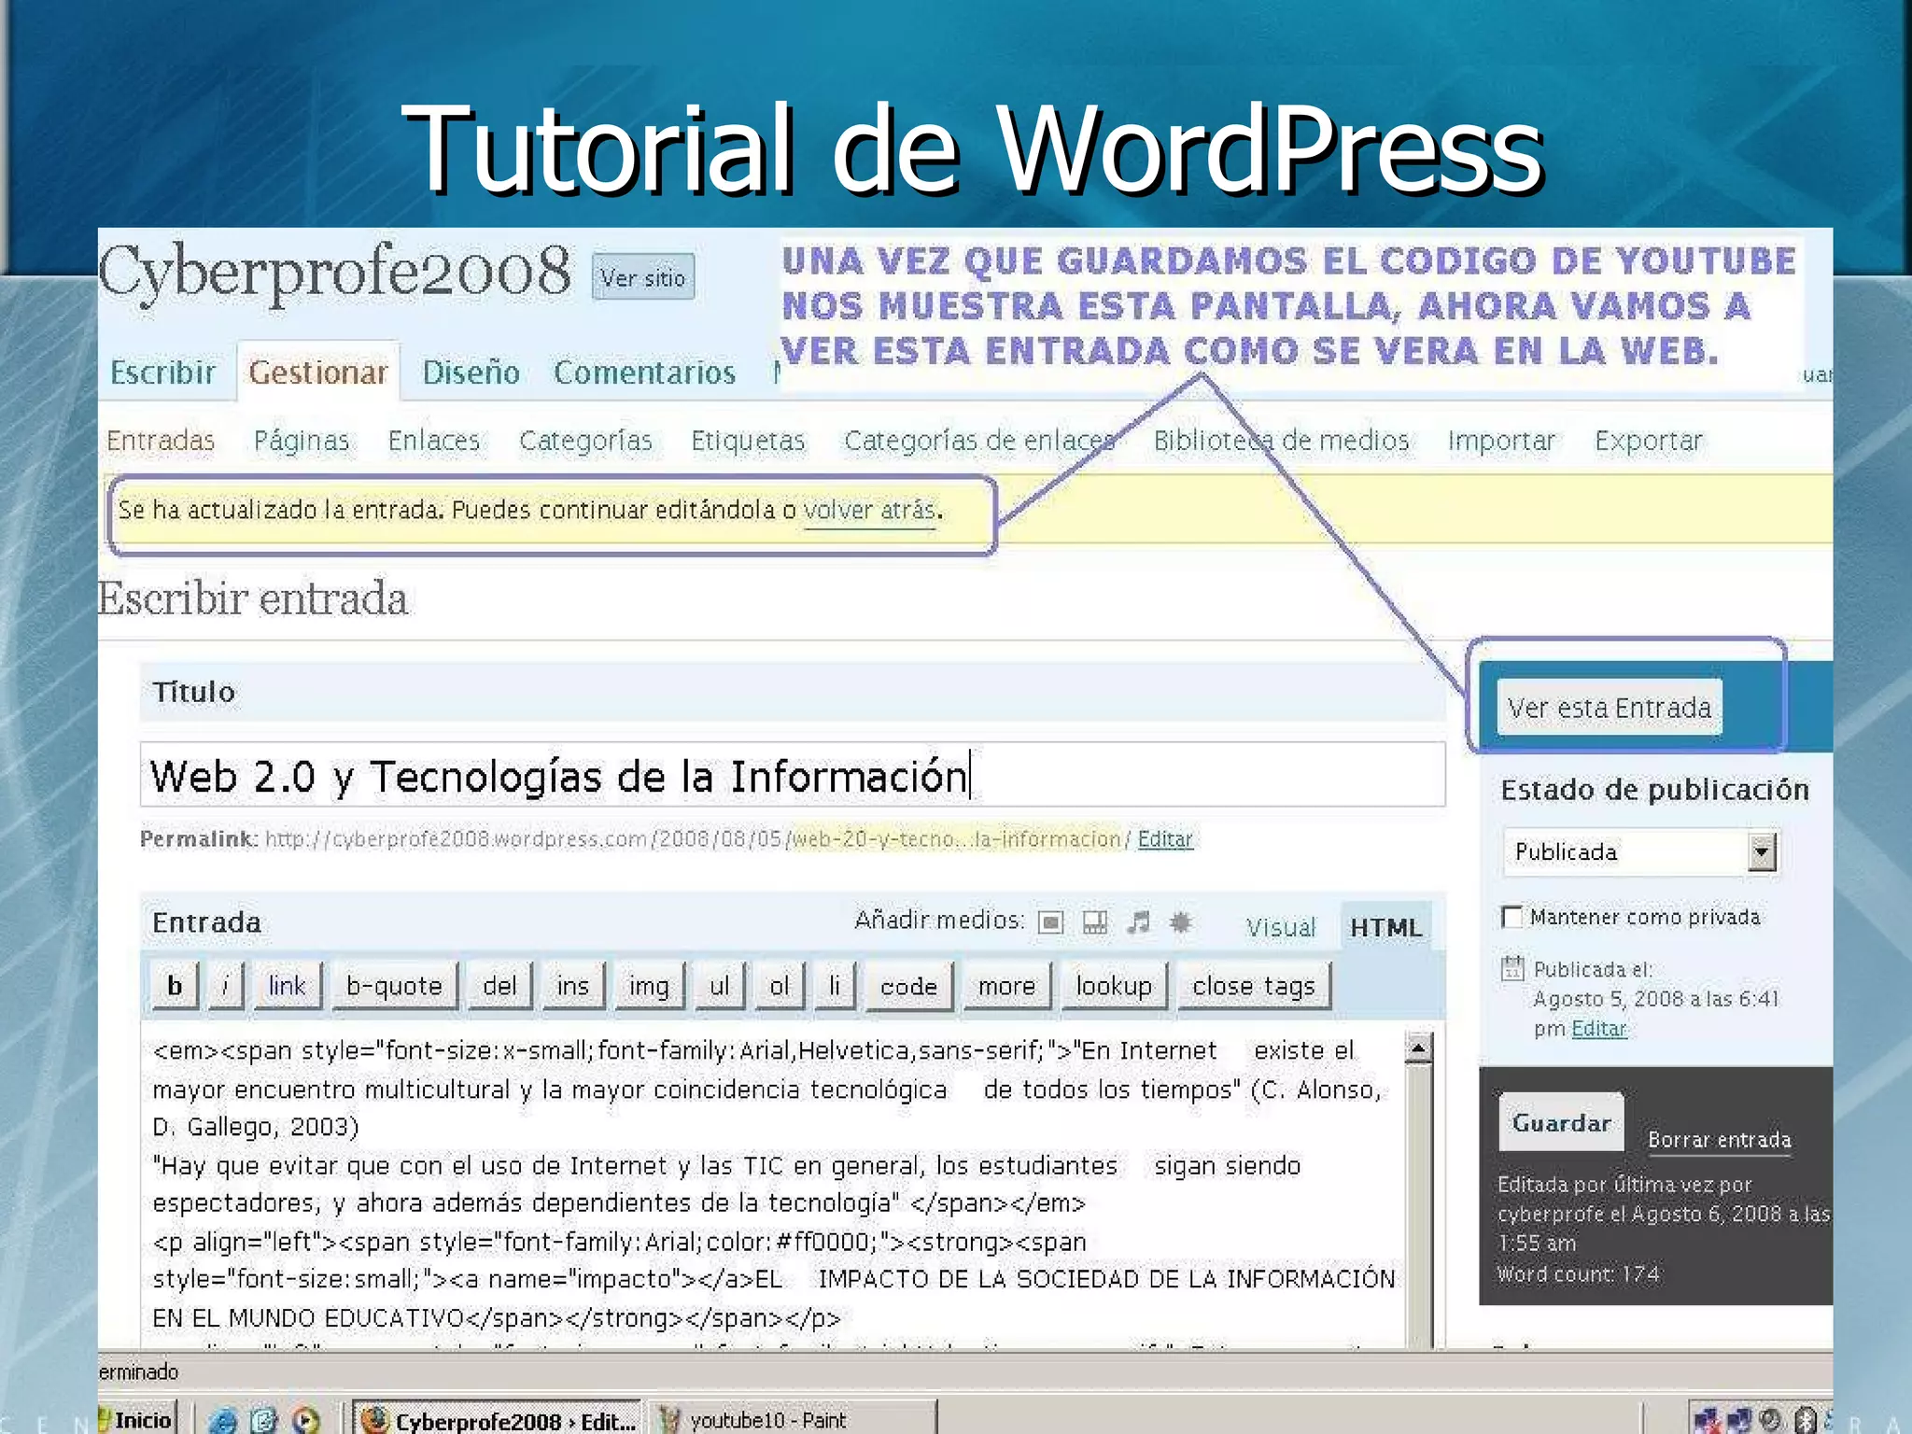
Task: Go to Páginas submenu
Action: 302,440
